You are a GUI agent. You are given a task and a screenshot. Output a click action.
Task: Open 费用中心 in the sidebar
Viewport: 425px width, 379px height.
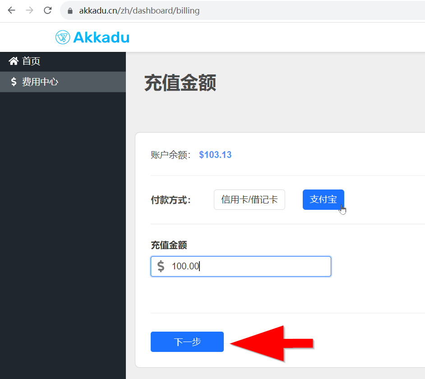point(63,82)
